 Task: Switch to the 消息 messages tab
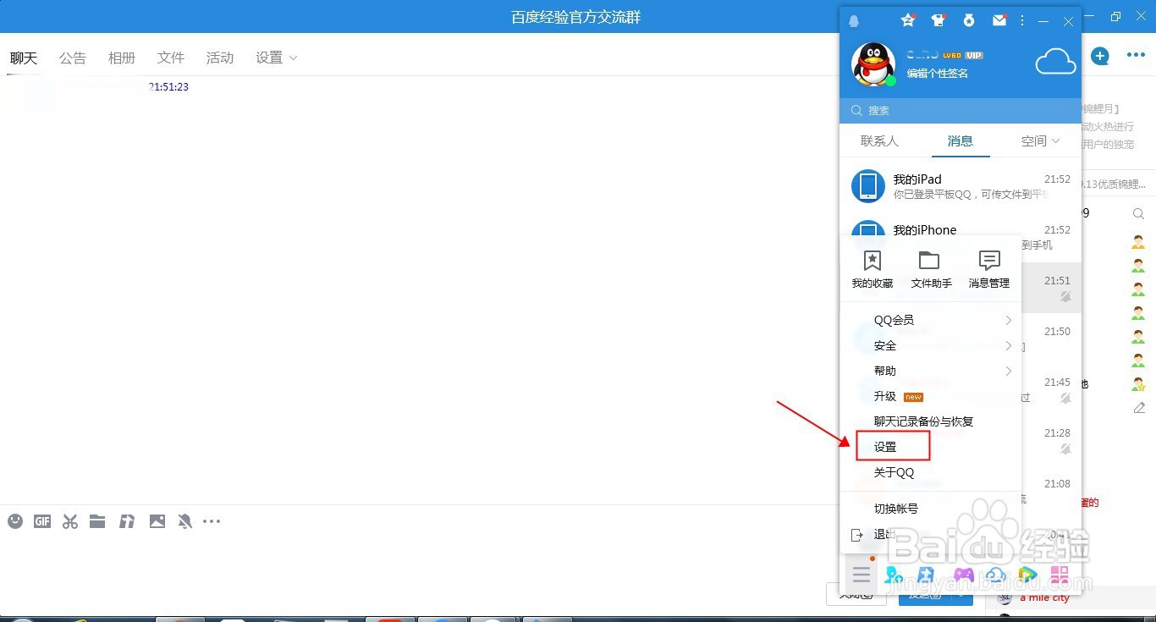961,141
